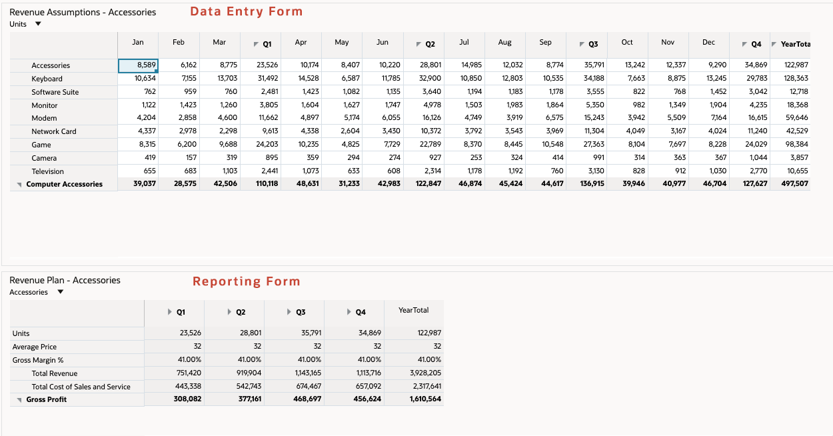The image size is (833, 436).
Task: Collapse the Q2 column in the data entry form
Action: (x=418, y=44)
